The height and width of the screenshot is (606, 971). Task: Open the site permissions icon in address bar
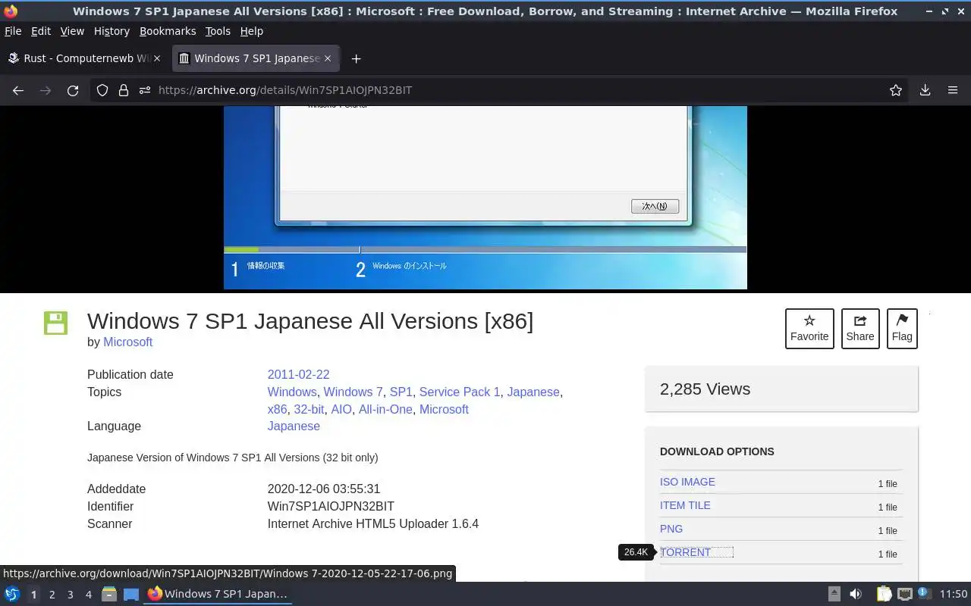[x=145, y=90]
